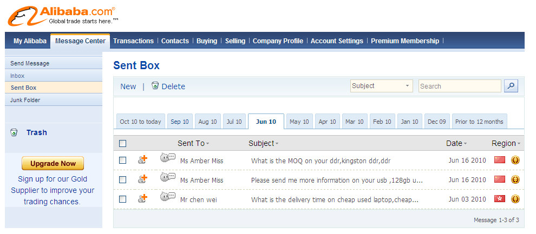Open the My Alibaba tab

[30, 41]
